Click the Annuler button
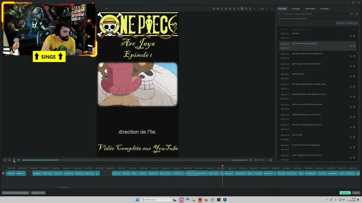The width and height of the screenshot is (362, 203). click(356, 193)
